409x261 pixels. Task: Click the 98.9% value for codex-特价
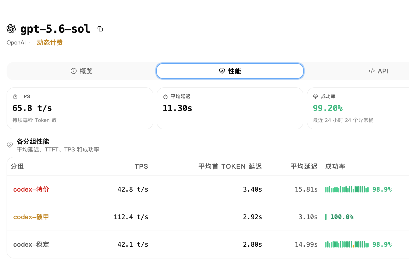382,189
